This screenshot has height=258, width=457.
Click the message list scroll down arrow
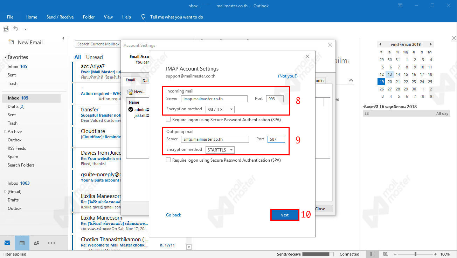pyautogui.click(x=189, y=247)
